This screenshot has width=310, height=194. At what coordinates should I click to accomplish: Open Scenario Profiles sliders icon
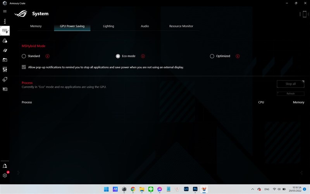(5, 69)
